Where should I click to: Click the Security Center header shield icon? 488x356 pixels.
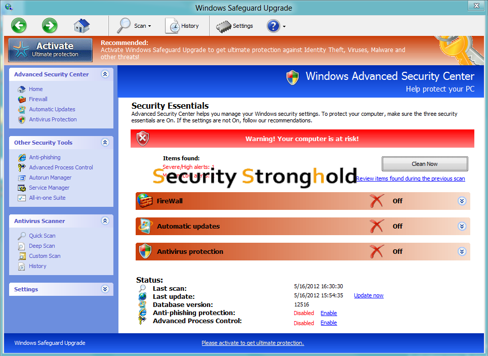[x=293, y=78]
